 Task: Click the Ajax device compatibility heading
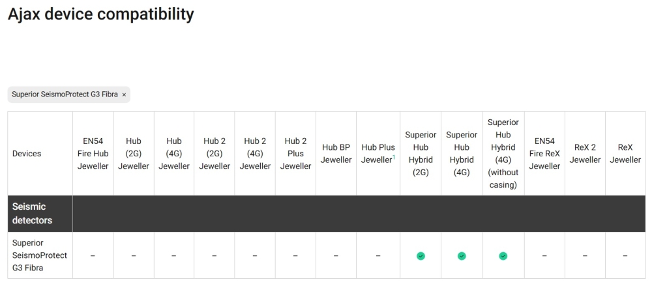(100, 14)
